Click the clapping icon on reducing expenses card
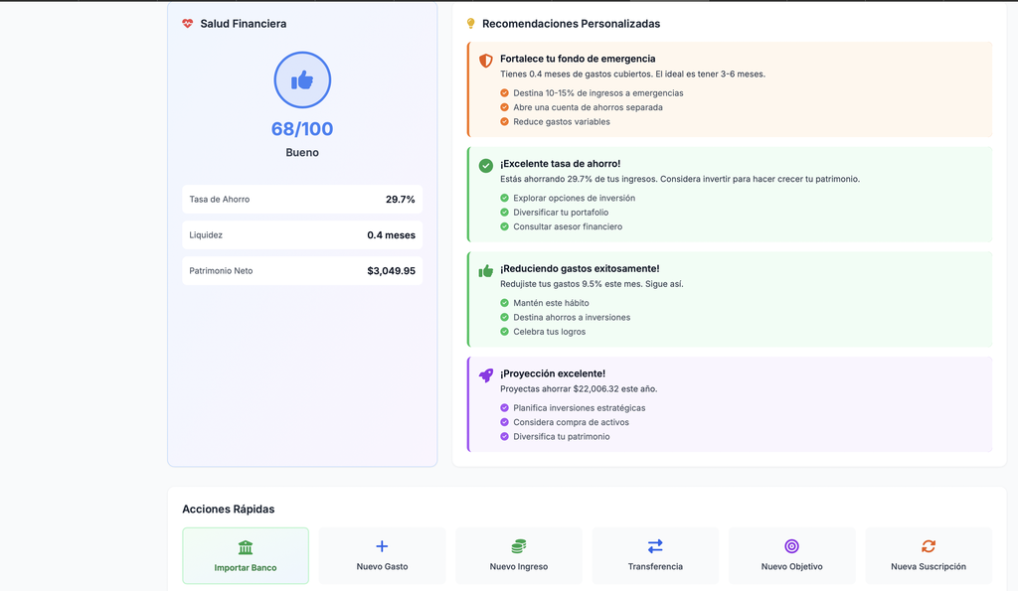Image resolution: width=1018 pixels, height=591 pixels. tap(484, 271)
